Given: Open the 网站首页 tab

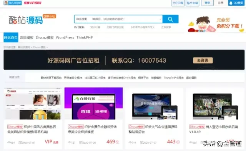Looking at the screenshot, I should point(11,38).
